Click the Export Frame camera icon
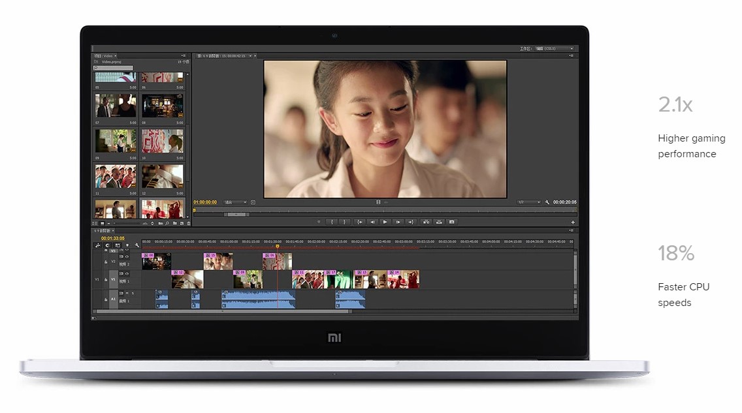Image resolution: width=742 pixels, height=413 pixels. (453, 221)
